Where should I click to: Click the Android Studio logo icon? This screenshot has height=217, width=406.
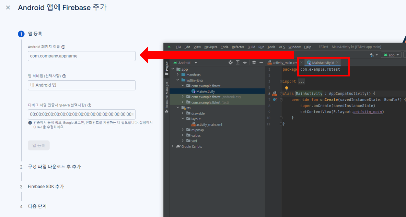tap(169, 47)
